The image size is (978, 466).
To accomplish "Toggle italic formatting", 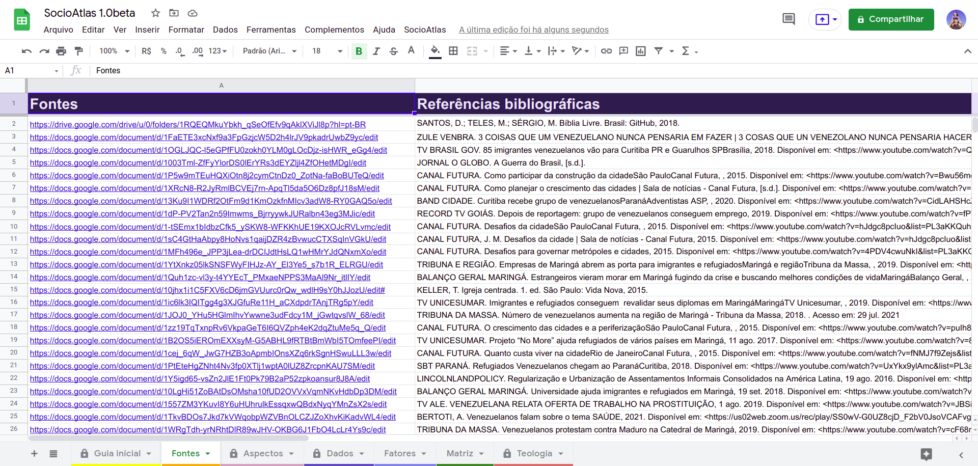I will [376, 51].
